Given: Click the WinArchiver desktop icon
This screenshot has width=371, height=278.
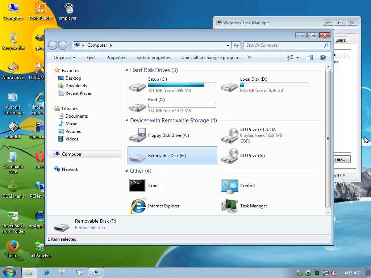Looking at the screenshot, I should point(13,71).
